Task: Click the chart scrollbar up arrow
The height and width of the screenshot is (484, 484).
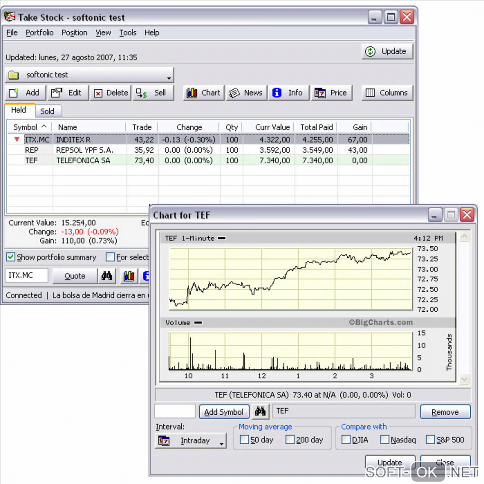Action: click(464, 237)
